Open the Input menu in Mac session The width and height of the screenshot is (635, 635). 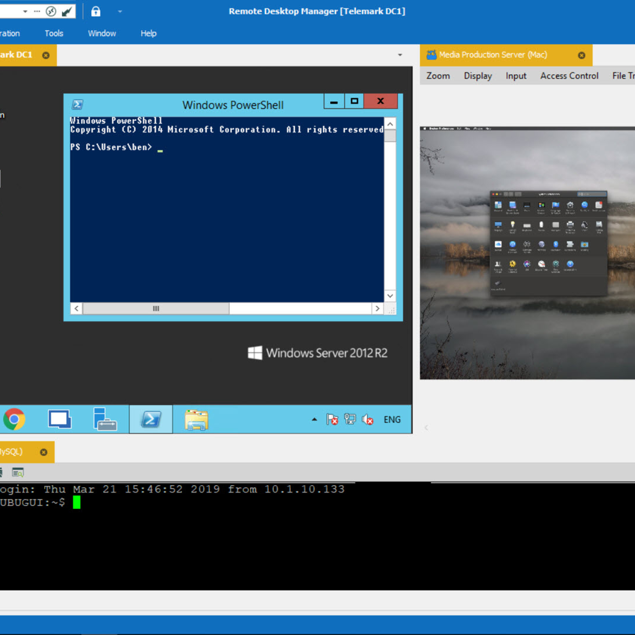click(516, 76)
